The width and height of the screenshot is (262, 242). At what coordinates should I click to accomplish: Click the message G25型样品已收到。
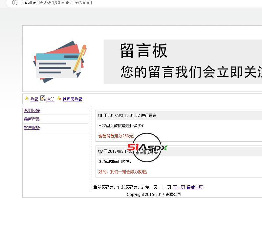(115, 162)
